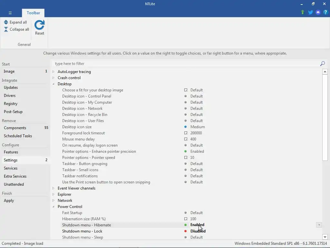Click the Expand all button

click(15, 22)
